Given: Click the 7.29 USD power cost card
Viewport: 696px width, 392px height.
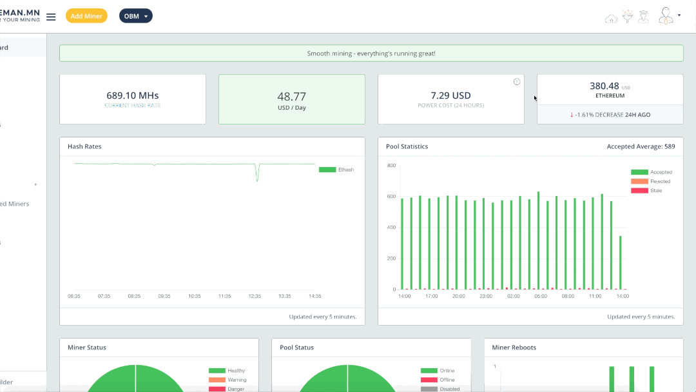Looking at the screenshot, I should pos(451,99).
